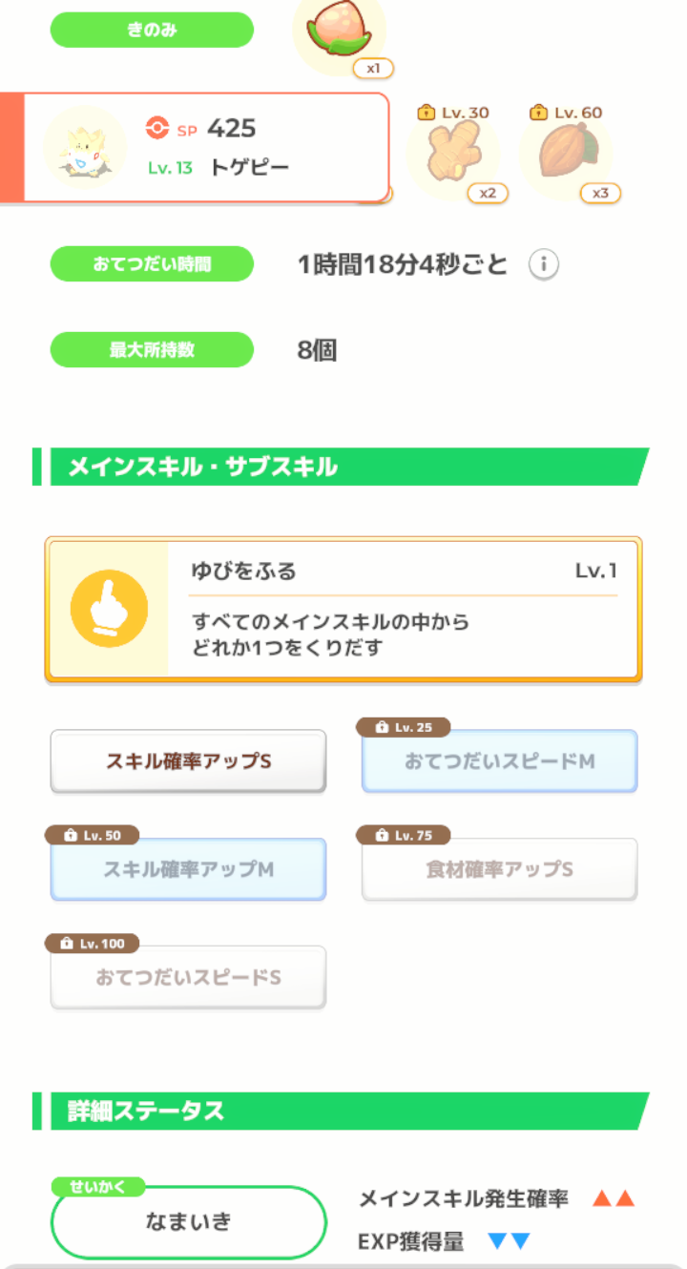Tap the x3 quantity badge on cacao
The height and width of the screenshot is (1269, 687).
click(x=600, y=193)
